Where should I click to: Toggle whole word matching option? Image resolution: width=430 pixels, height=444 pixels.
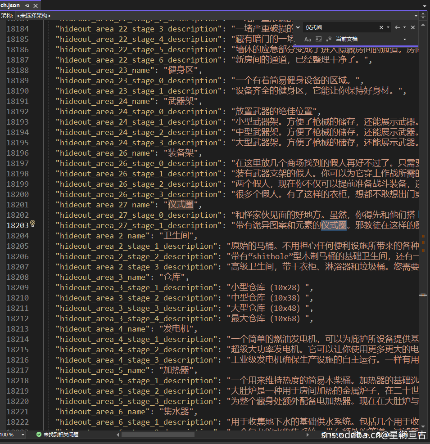click(318, 39)
